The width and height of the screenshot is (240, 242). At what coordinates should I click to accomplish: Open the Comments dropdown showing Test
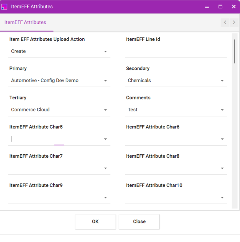tap(222, 110)
